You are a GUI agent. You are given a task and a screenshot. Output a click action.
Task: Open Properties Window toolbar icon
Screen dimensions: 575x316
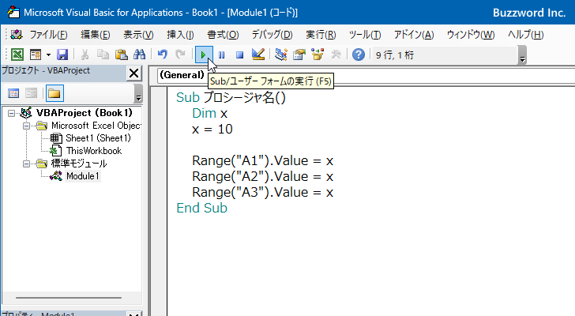299,55
